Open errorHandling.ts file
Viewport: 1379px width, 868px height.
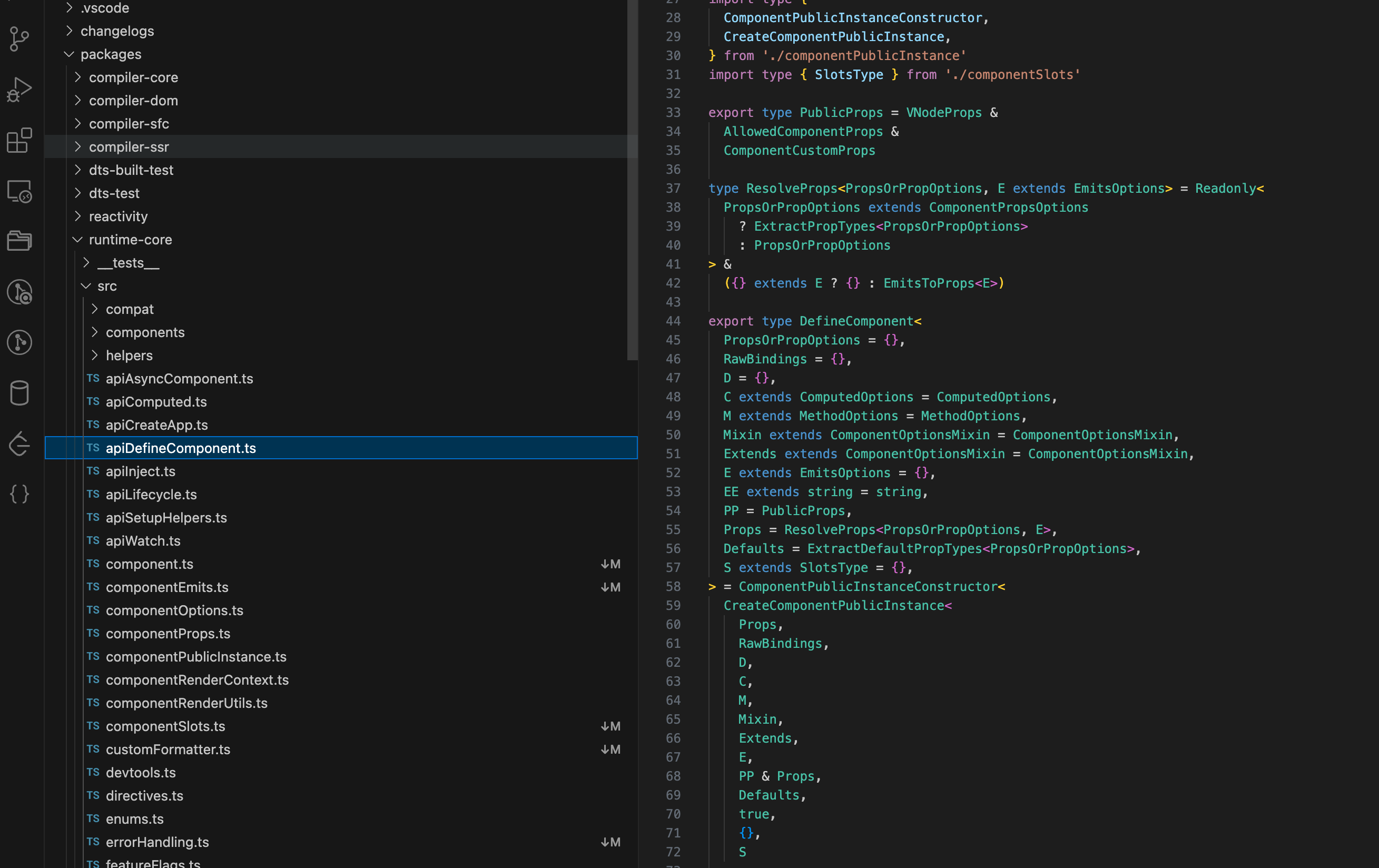point(341,842)
